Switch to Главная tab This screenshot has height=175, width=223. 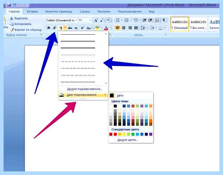pyautogui.click(x=14, y=12)
